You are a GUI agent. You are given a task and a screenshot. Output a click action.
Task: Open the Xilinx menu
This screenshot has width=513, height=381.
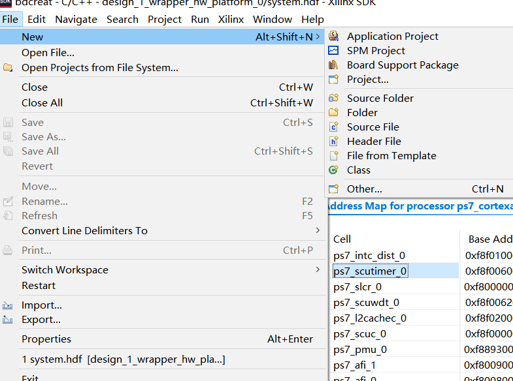pos(231,20)
